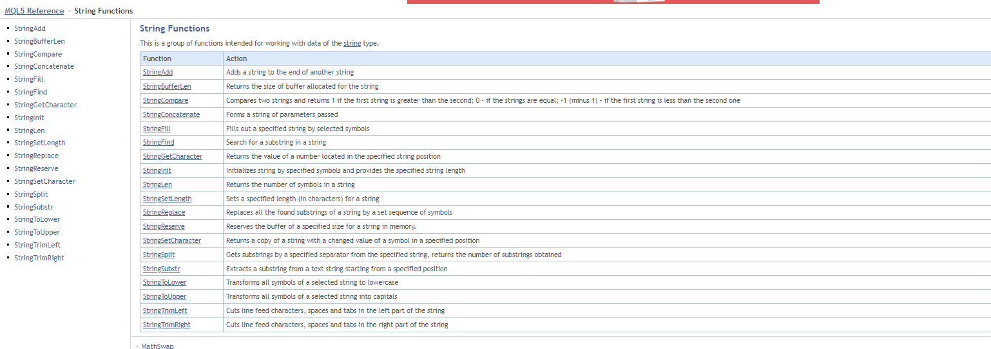Screen dimensions: 991x349
Task: Open StringSetLength in the left sidebar
Action: click(40, 143)
